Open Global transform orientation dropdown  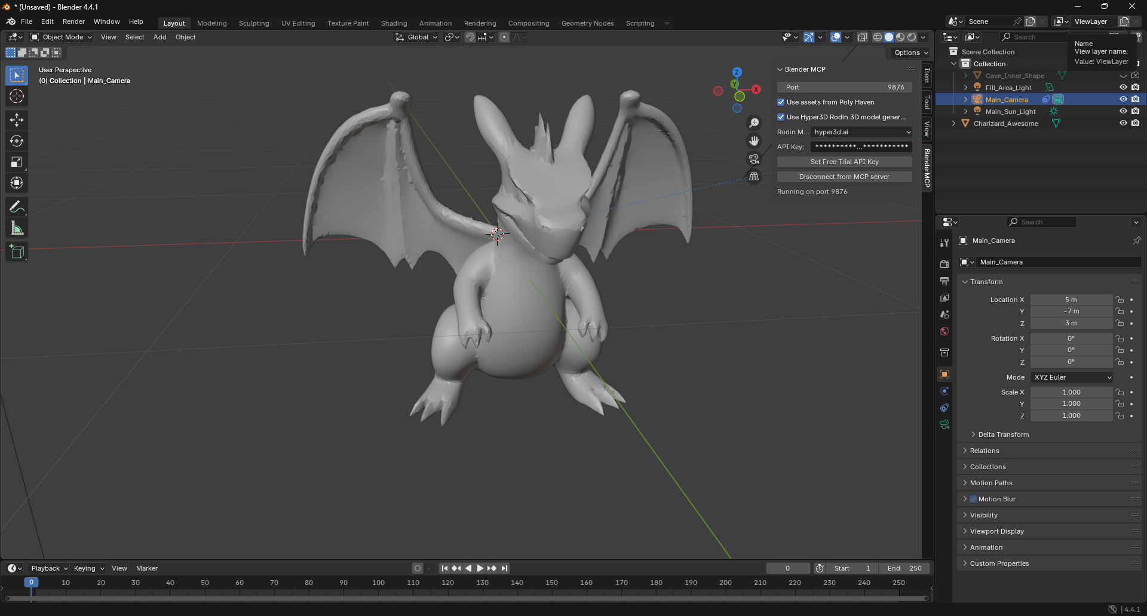tap(416, 37)
